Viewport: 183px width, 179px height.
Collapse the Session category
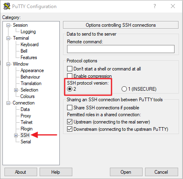click(x=8, y=25)
